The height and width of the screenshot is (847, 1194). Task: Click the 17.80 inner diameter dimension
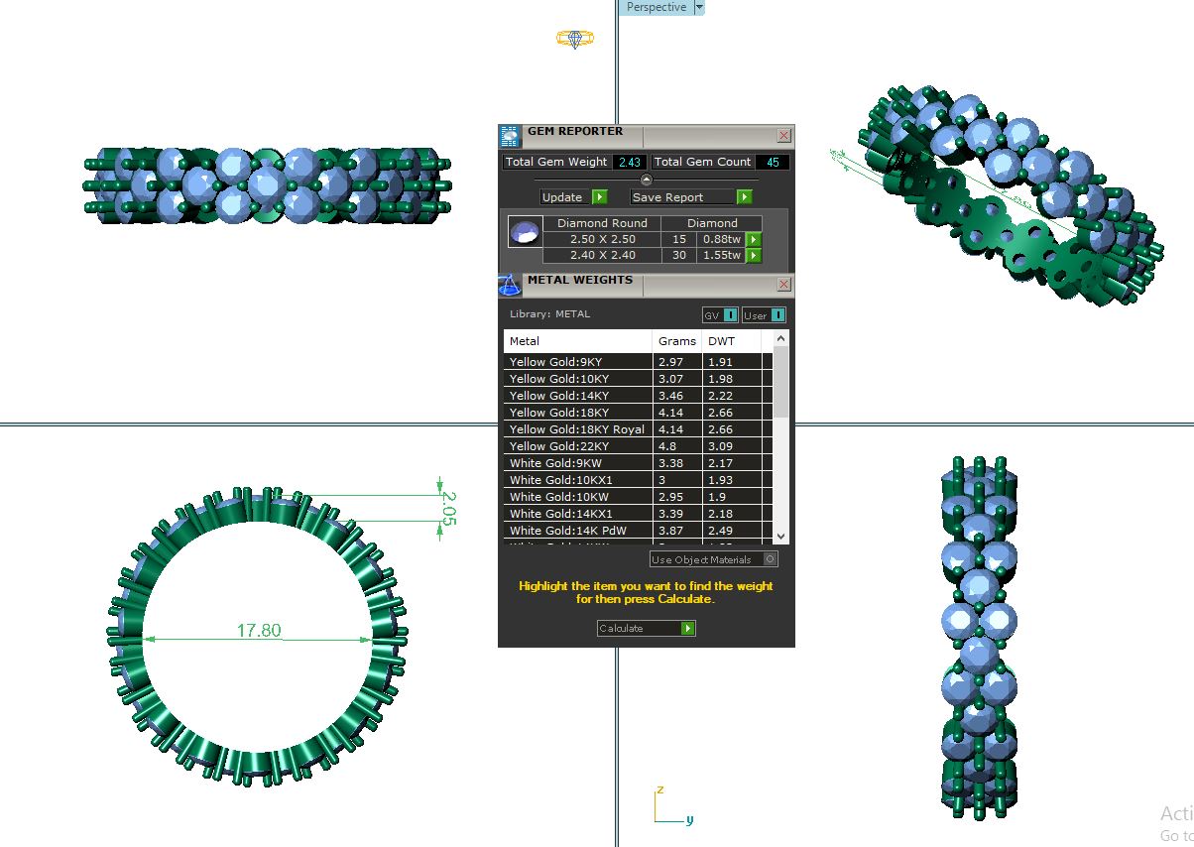click(x=259, y=630)
